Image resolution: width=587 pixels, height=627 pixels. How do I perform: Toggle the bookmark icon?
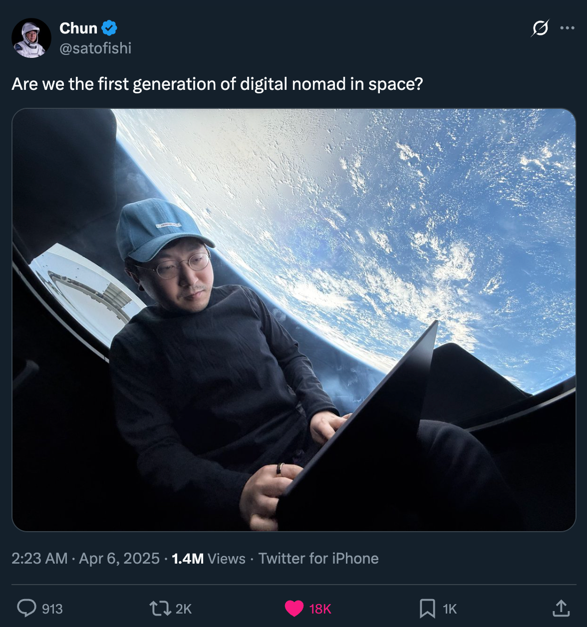pos(427,609)
